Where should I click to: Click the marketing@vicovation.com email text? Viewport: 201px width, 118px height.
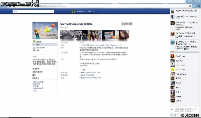pyautogui.click(x=90, y=72)
